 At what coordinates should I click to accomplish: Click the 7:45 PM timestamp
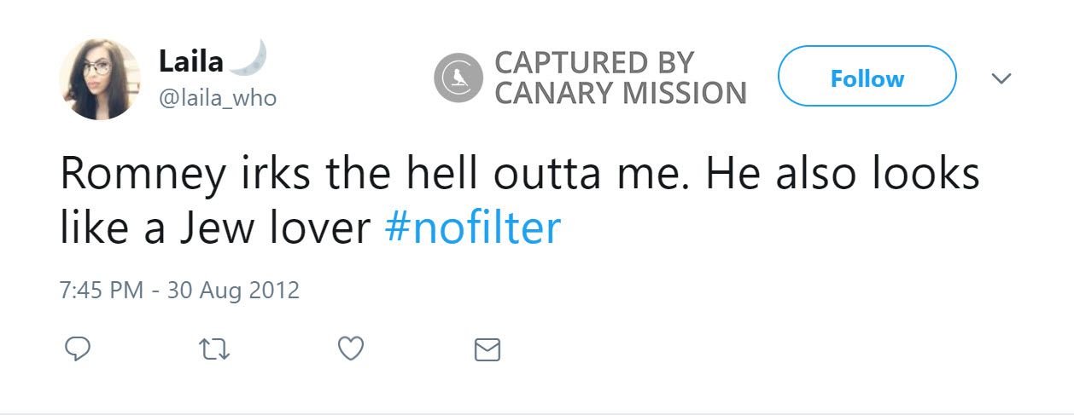click(x=101, y=291)
